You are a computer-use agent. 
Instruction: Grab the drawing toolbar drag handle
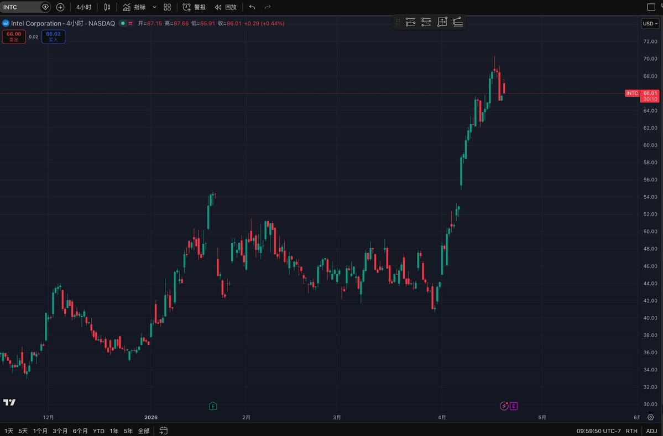point(398,22)
